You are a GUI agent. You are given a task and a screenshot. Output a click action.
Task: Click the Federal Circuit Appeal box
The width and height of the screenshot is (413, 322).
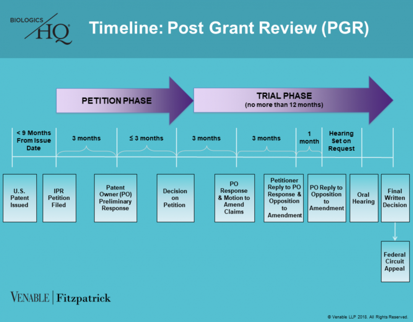pyautogui.click(x=395, y=262)
